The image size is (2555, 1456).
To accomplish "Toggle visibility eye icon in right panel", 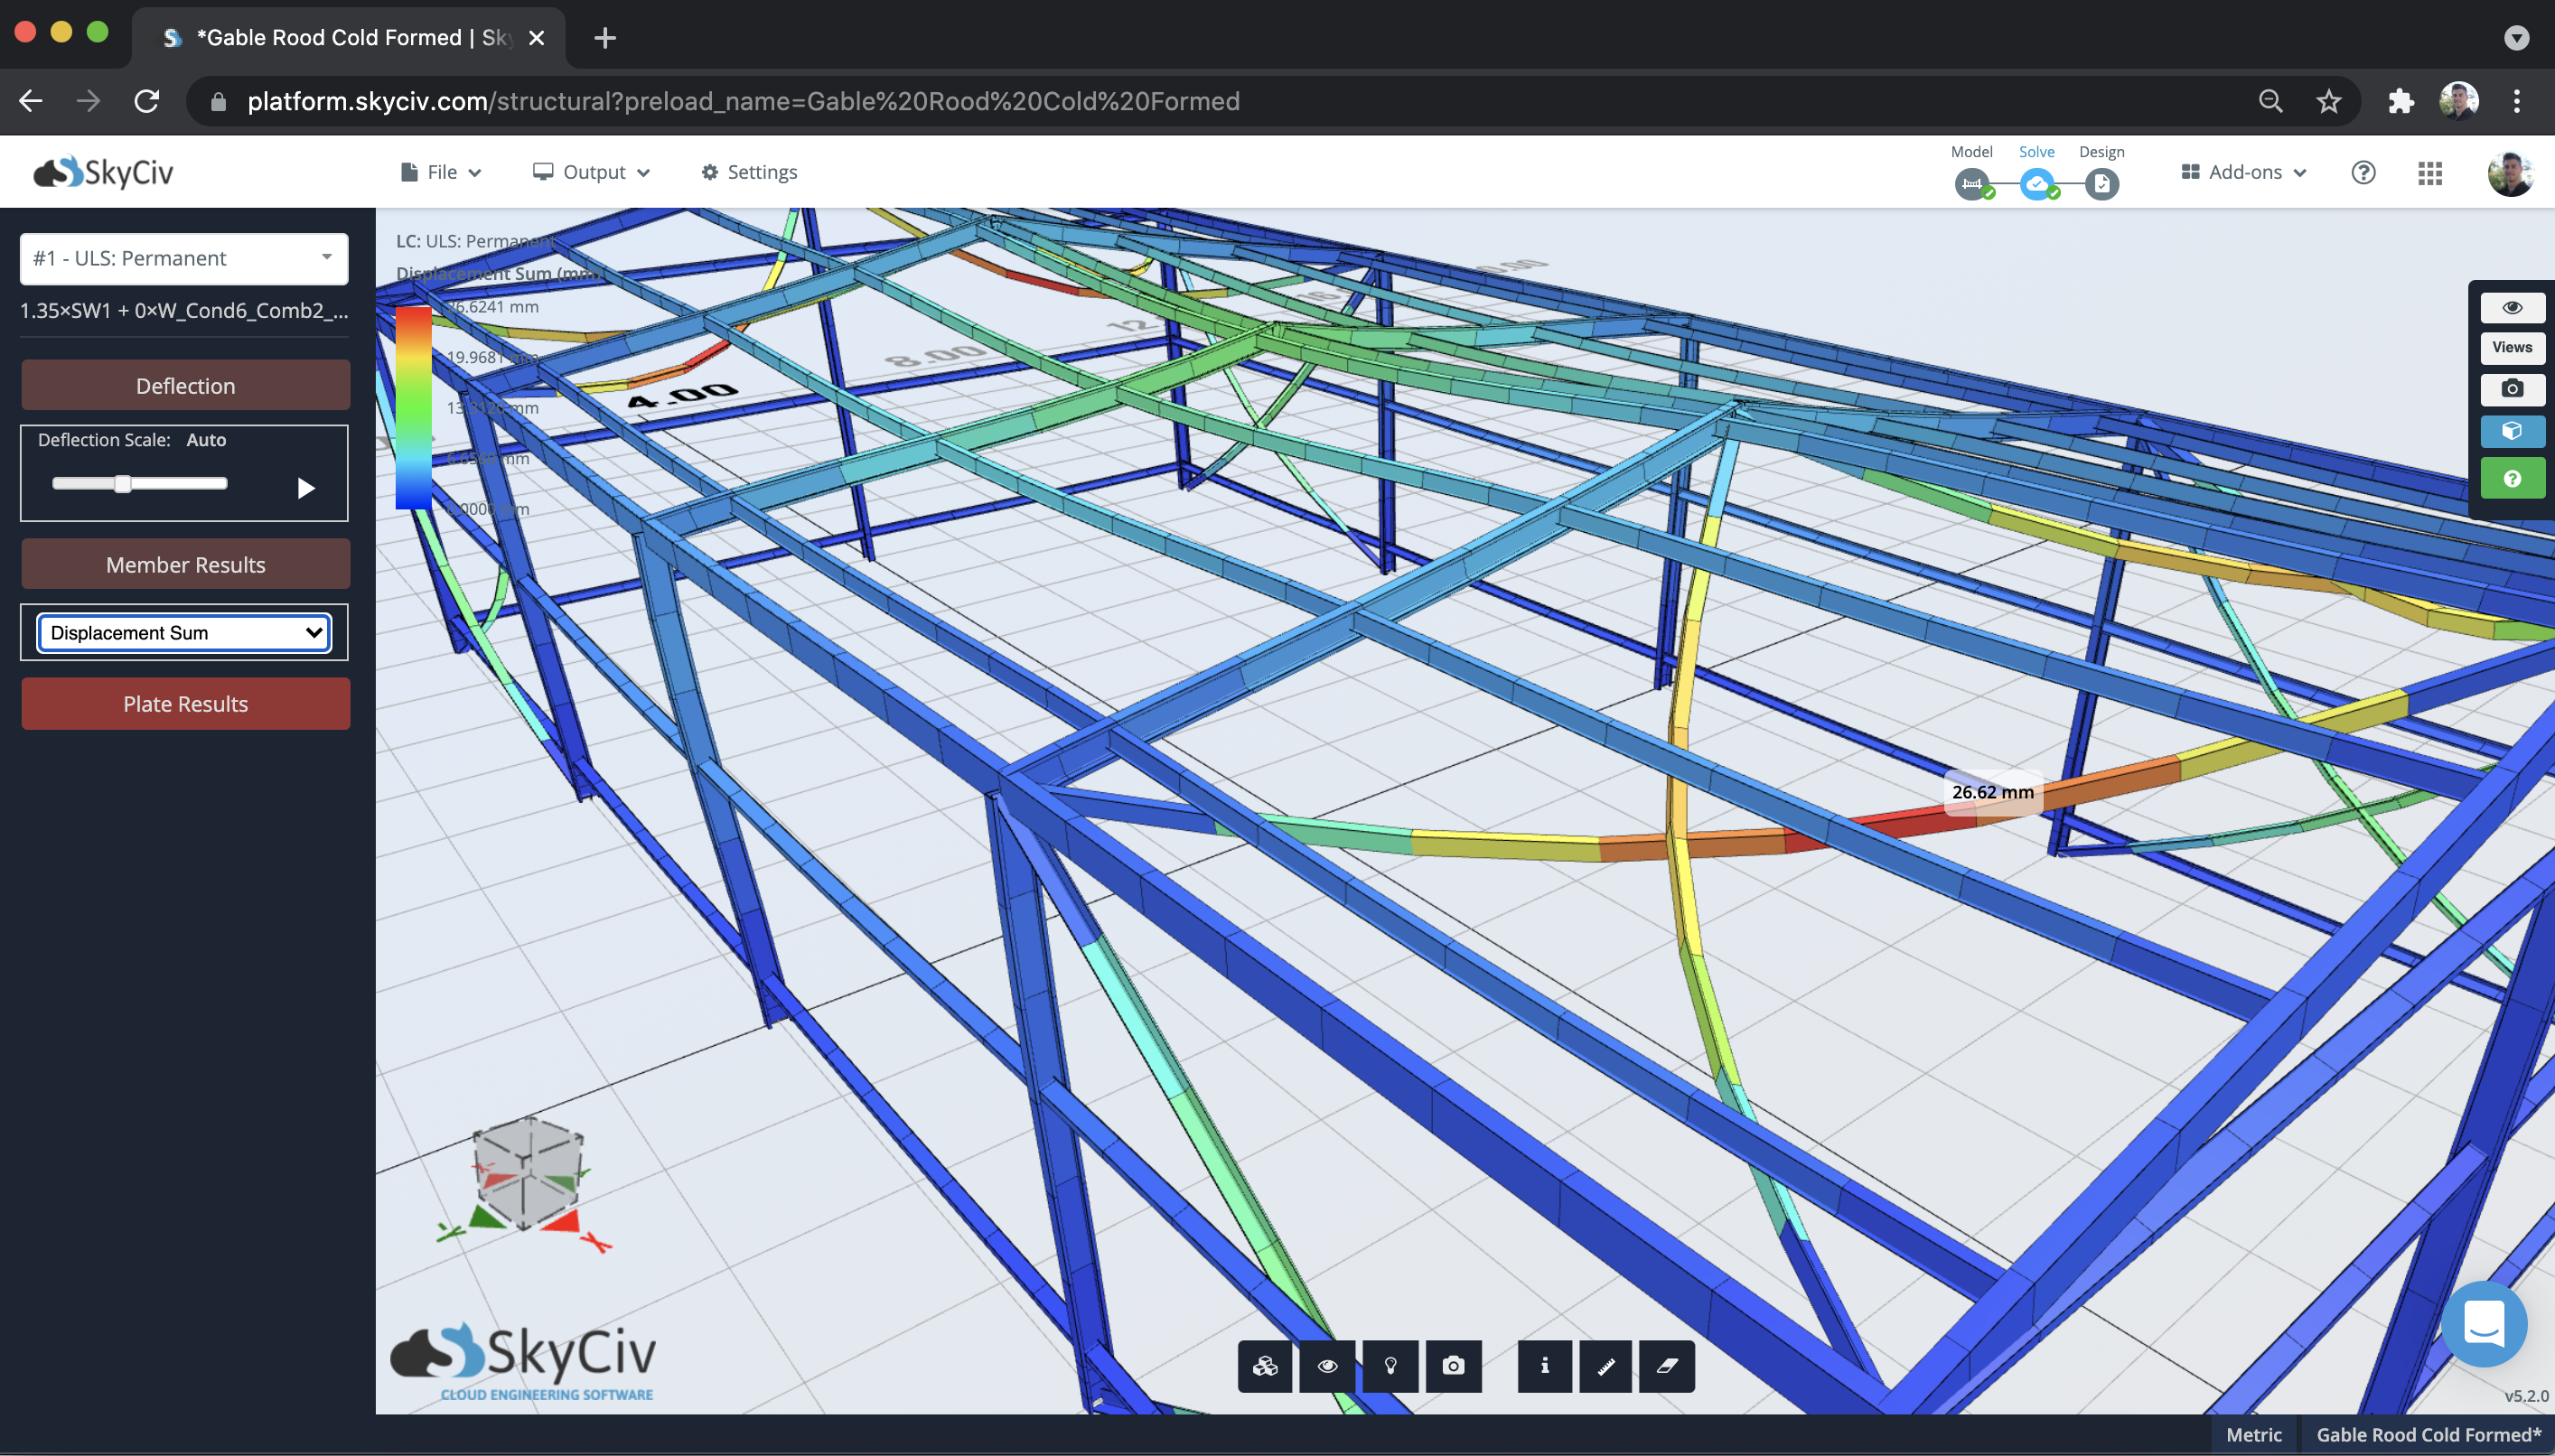I will click(x=2512, y=307).
